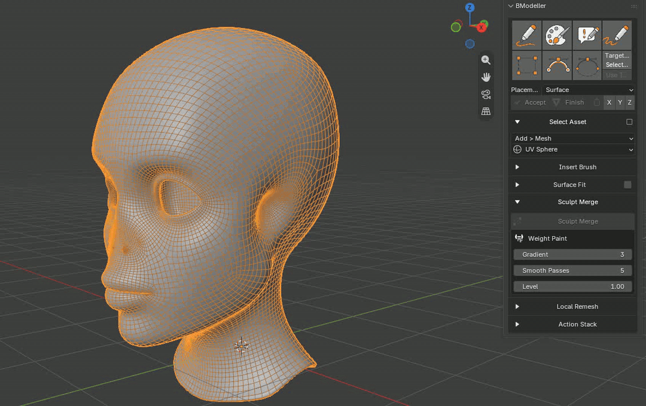
Task: Click the trash delete icon beside Finish
Action: 596,102
